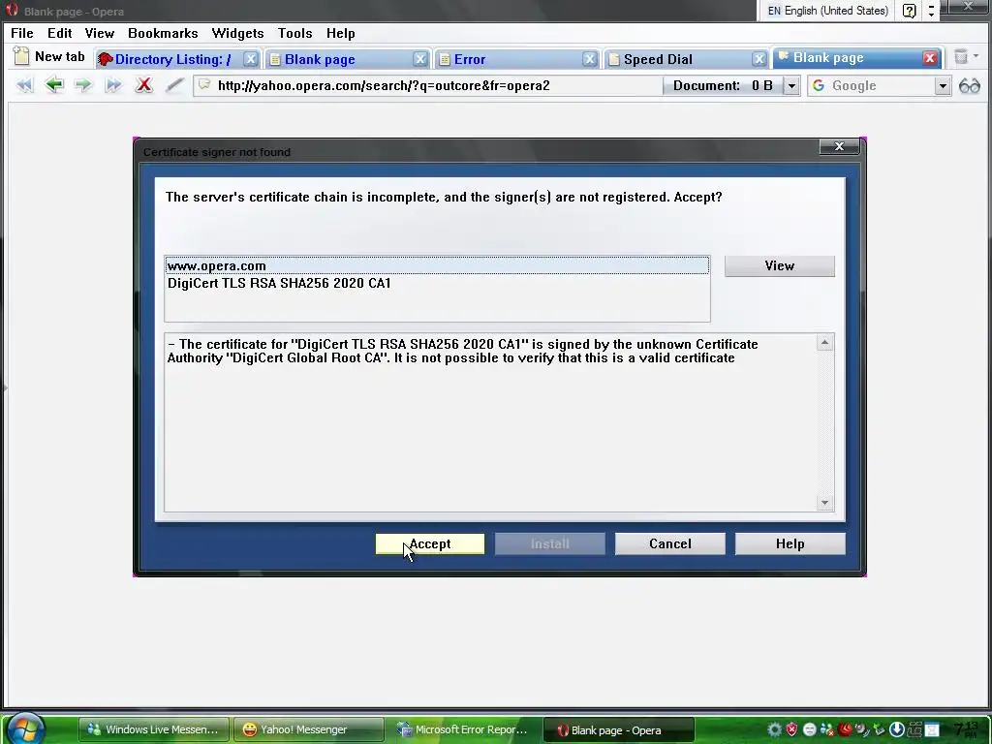Close the Error tab
The width and height of the screenshot is (992, 744).
coord(590,59)
